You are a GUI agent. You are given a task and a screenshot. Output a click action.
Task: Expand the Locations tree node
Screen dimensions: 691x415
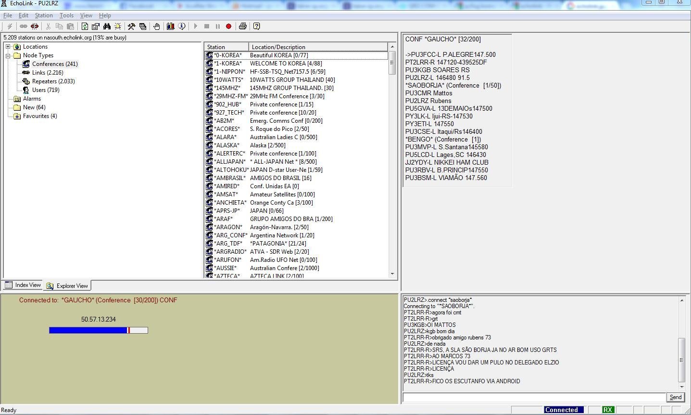point(8,47)
